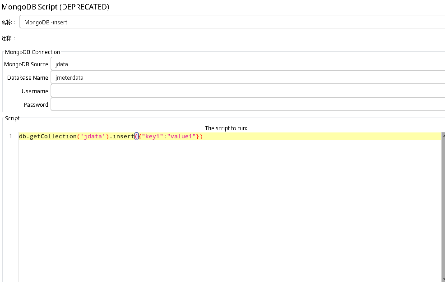Click inside the 名称 name field
Screen dimensions: 445x282
[x=181, y=21]
